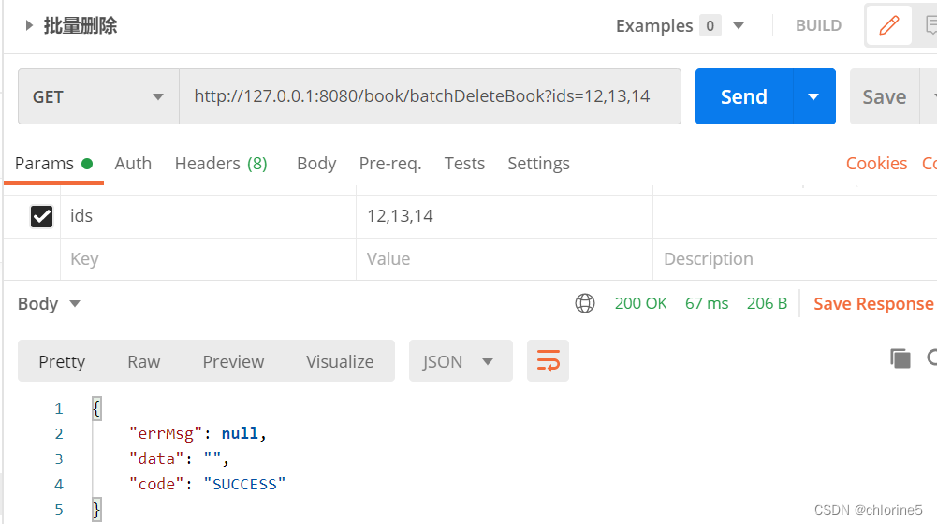Open the response Body dropdown
Image resolution: width=937 pixels, height=524 pixels.
pos(49,303)
